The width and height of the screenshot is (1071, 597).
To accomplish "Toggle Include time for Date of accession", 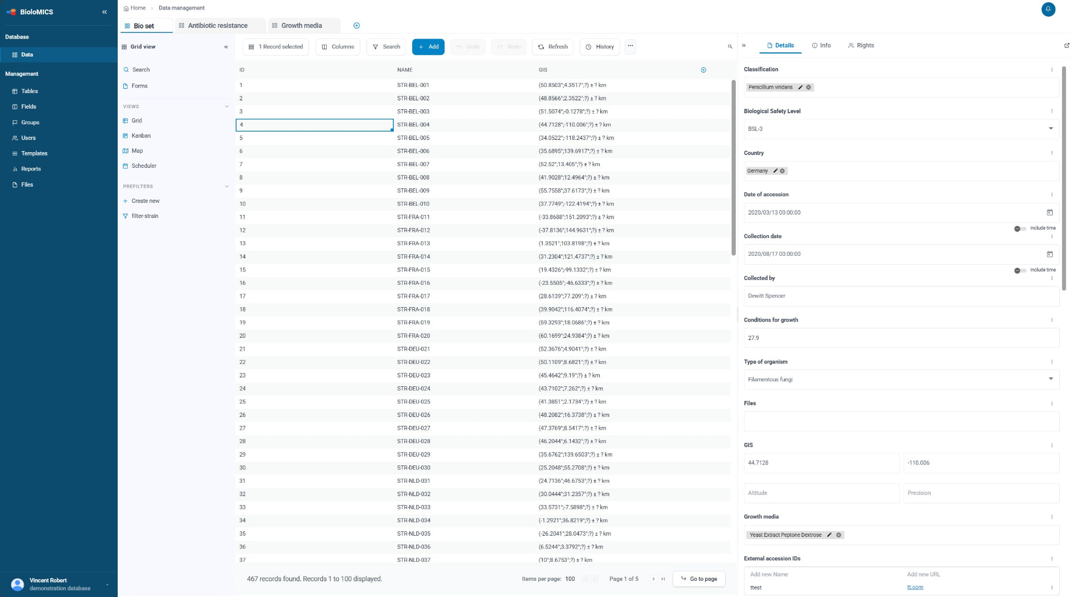I will (x=1020, y=229).
